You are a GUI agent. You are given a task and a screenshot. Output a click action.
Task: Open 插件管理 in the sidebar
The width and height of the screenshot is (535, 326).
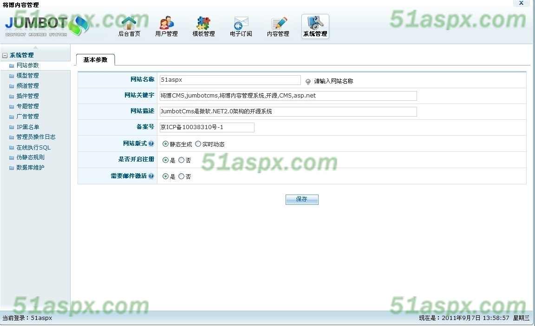[28, 96]
